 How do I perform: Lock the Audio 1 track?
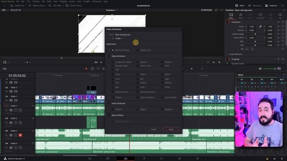point(6,110)
